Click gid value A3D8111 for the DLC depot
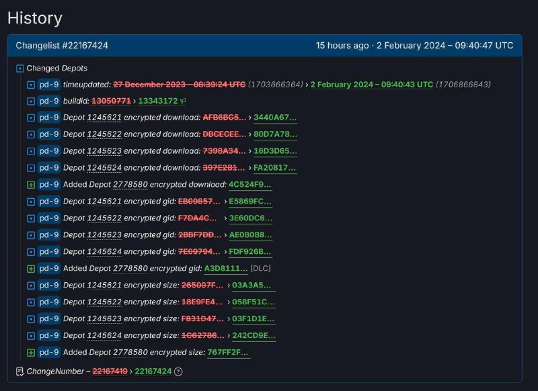The height and width of the screenshot is (391, 538). [x=226, y=269]
